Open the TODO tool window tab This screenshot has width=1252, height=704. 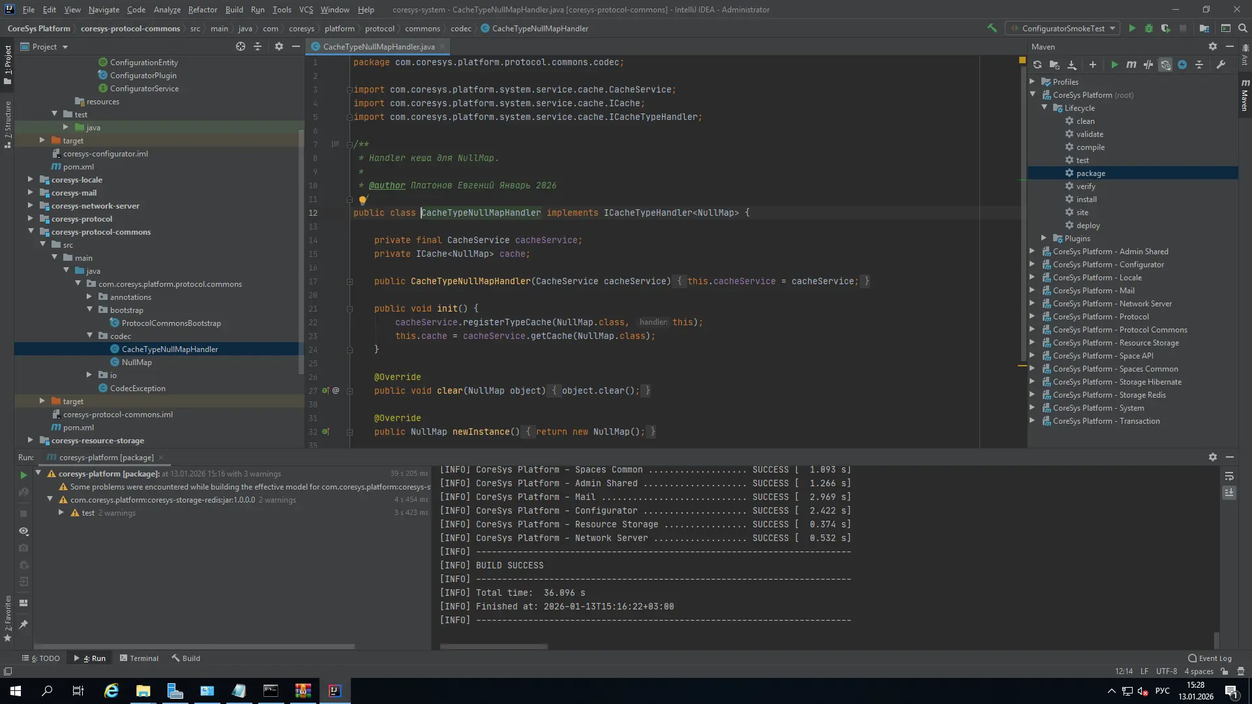(40, 658)
